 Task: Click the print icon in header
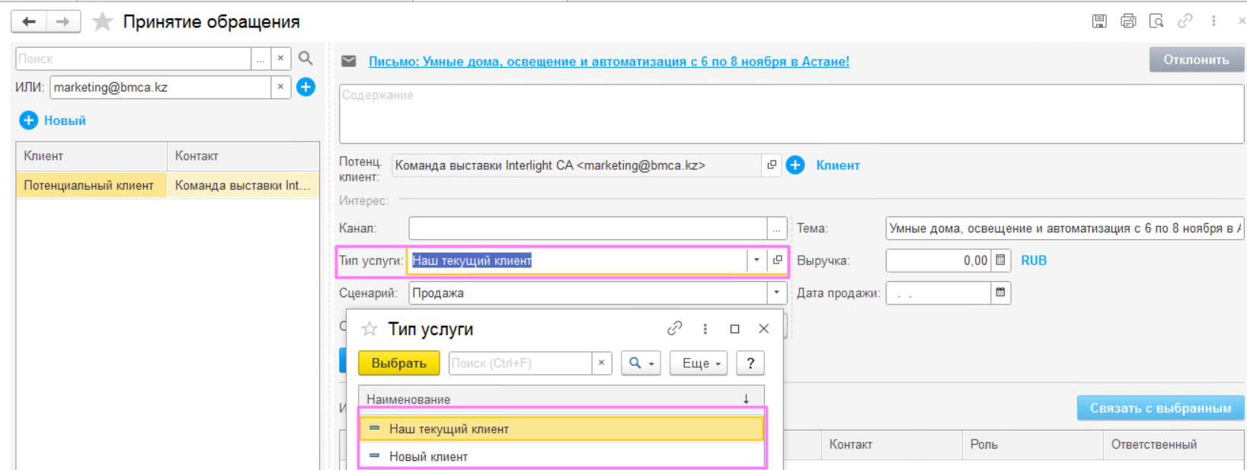click(1128, 21)
